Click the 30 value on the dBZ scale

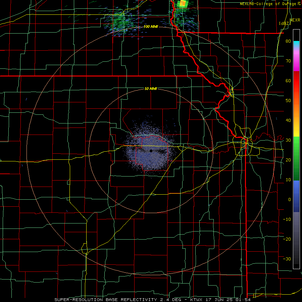288,140
